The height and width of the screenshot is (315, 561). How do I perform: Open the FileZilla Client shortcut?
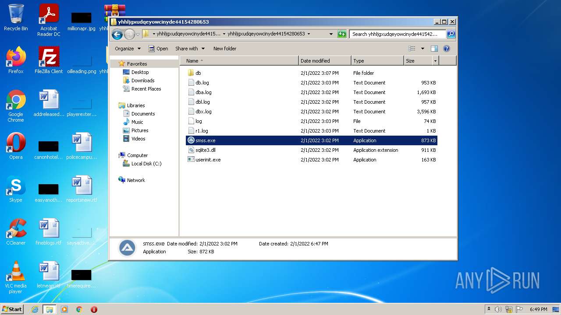point(49,60)
